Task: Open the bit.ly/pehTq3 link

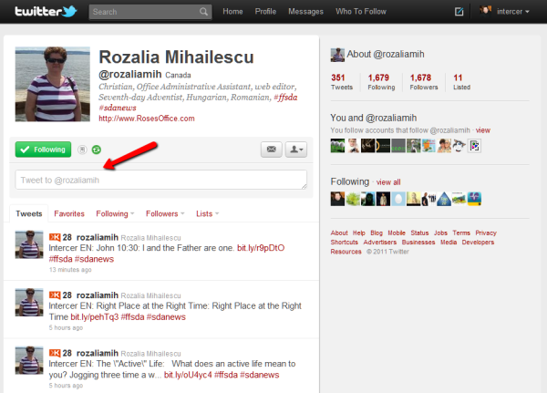Action: tap(95, 317)
